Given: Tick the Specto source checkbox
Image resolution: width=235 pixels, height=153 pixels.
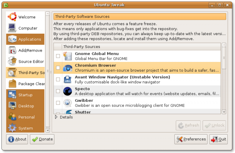Looking at the screenshot, I should click(58, 91).
